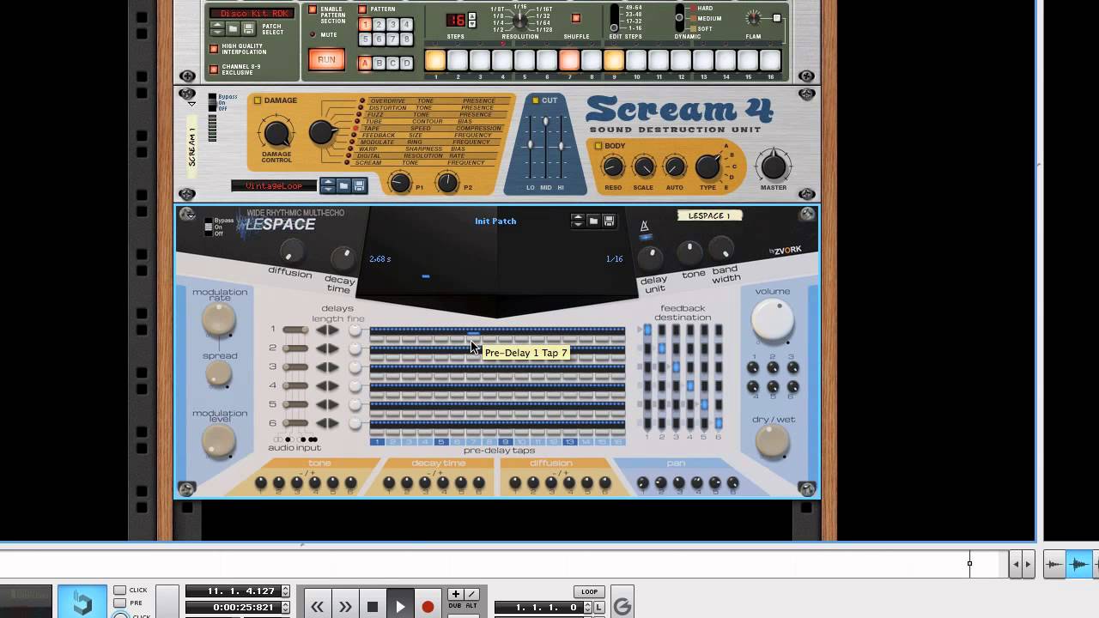Screen dimensions: 1099x618
Task: Toggle Enable Pattern Section on Redrum
Action: pyautogui.click(x=313, y=9)
